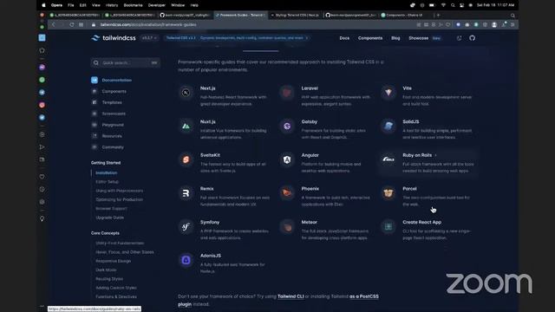Open Browser Support in sidebar
555x312 pixels.
coord(111,209)
